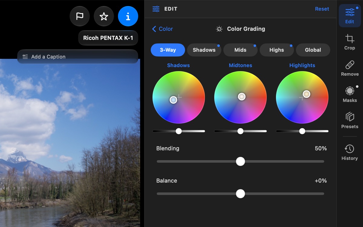Image resolution: width=363 pixels, height=227 pixels.
Task: Click the Color Grading title text
Action: pyautogui.click(x=246, y=29)
